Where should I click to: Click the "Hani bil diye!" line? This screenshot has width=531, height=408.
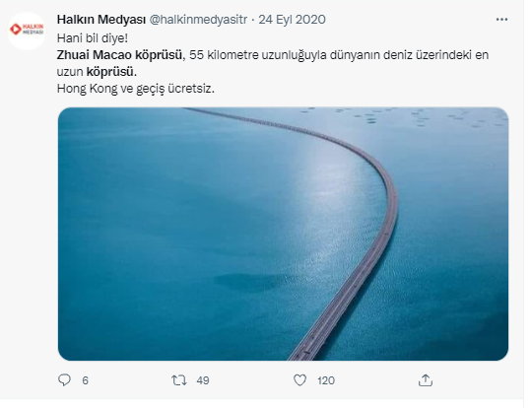click(93, 38)
